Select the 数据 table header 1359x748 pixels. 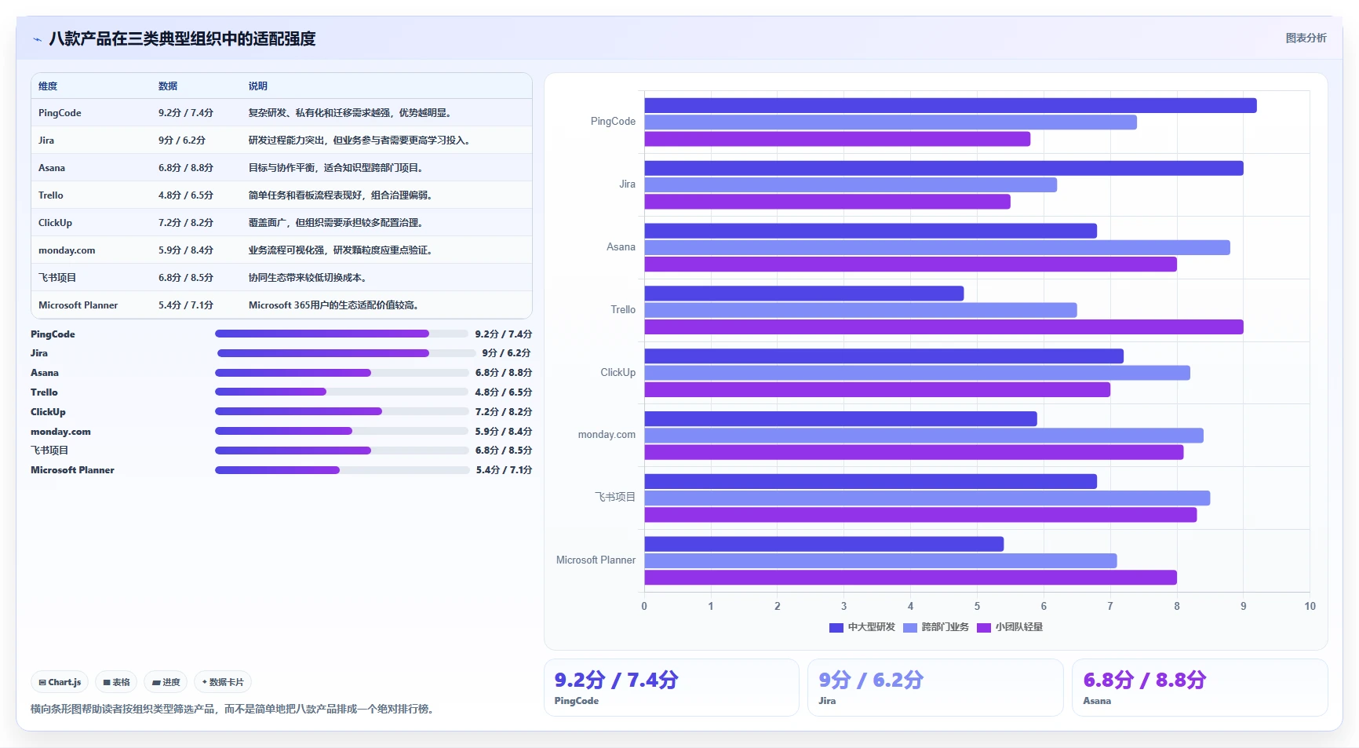pos(168,86)
